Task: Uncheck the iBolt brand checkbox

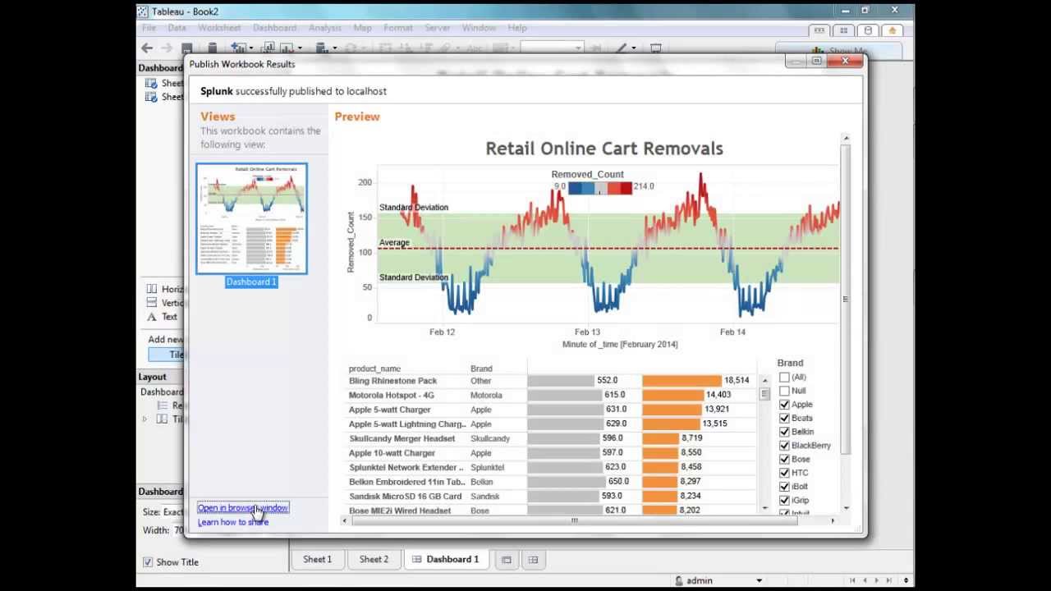Action: point(784,487)
